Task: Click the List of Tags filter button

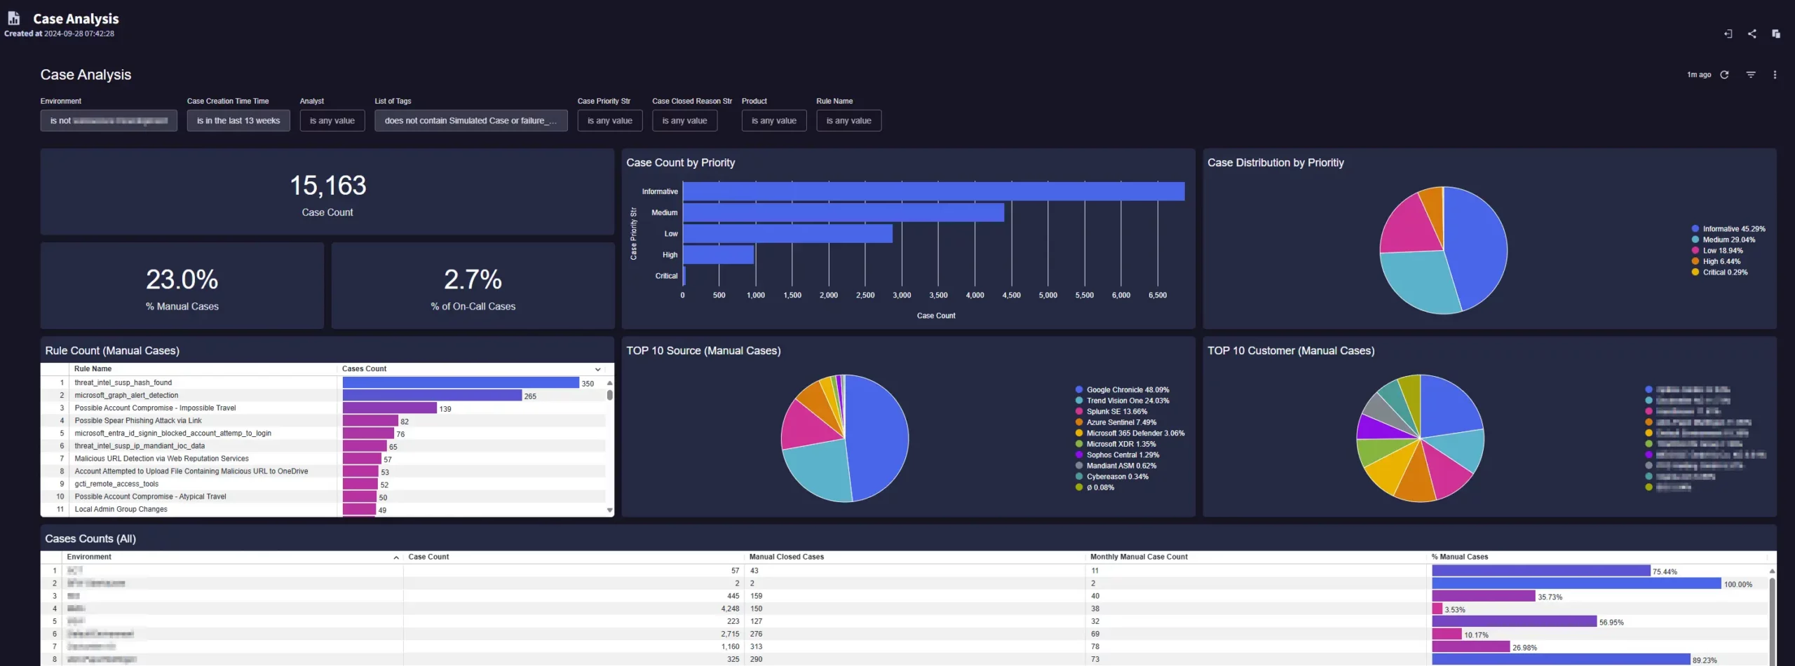Action: tap(470, 120)
